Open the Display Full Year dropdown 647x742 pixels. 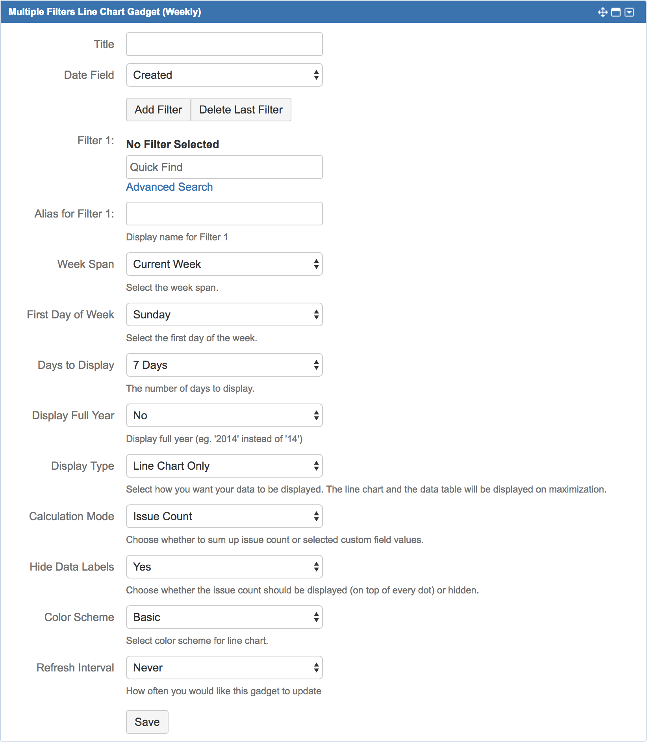coord(224,415)
